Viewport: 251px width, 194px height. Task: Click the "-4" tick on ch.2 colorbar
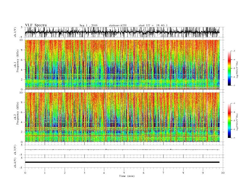pyautogui.click(x=234, y=112)
